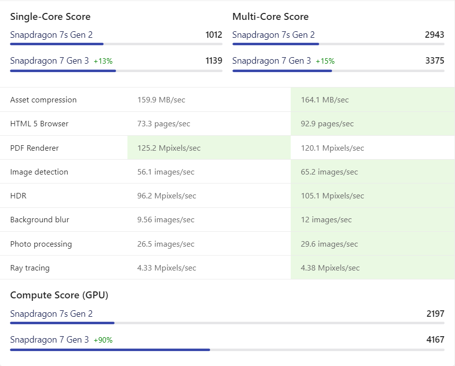Select Snapdragon 7 Gen 3 in Compute Score section

[x=49, y=340]
